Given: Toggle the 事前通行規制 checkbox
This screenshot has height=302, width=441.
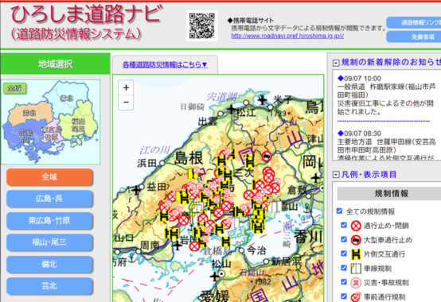Looking at the screenshot, I should 344,296.
